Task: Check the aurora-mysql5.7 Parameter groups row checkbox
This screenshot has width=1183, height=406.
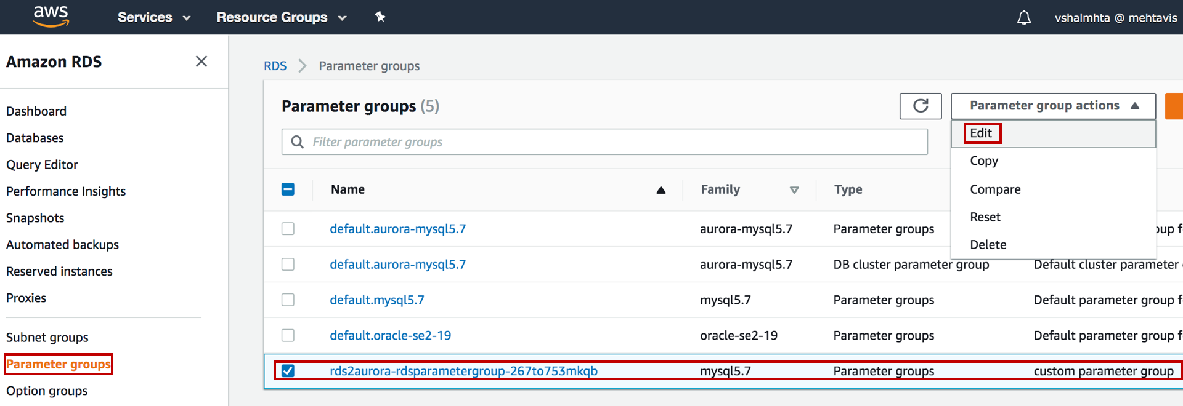Action: 288,229
